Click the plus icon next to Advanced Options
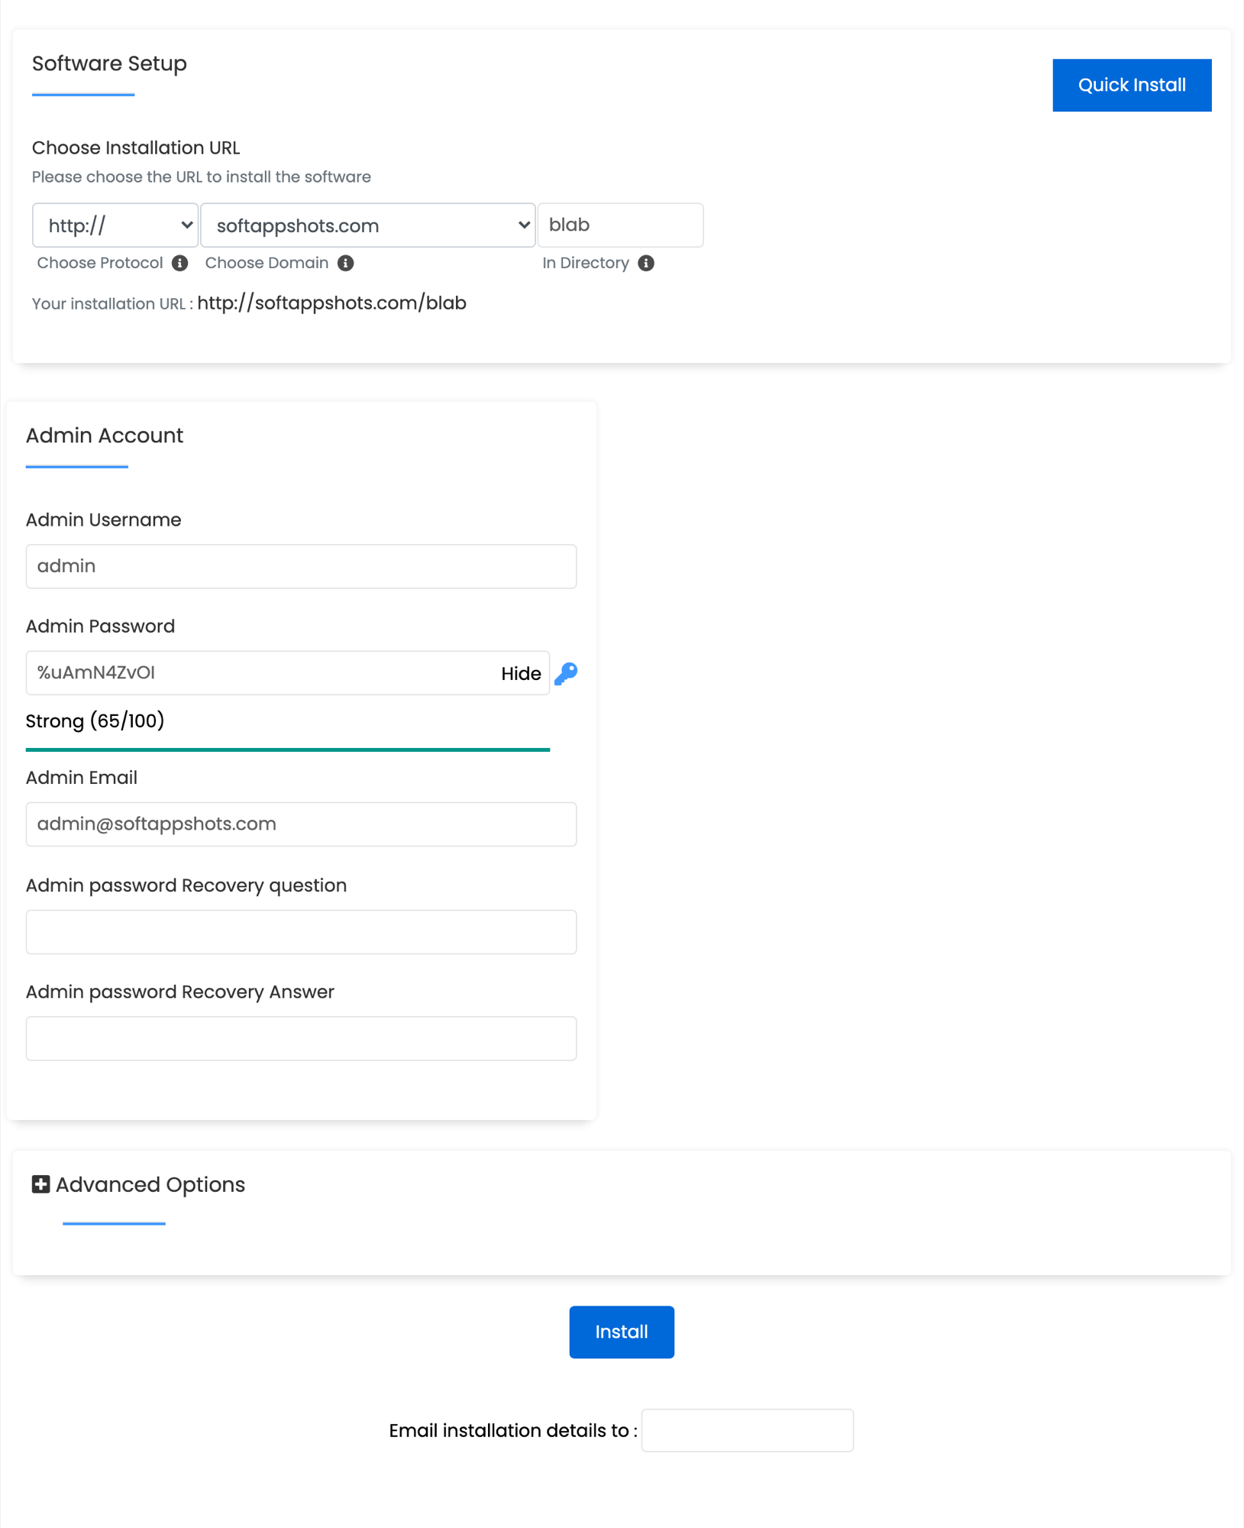The height and width of the screenshot is (1528, 1244). (x=40, y=1183)
